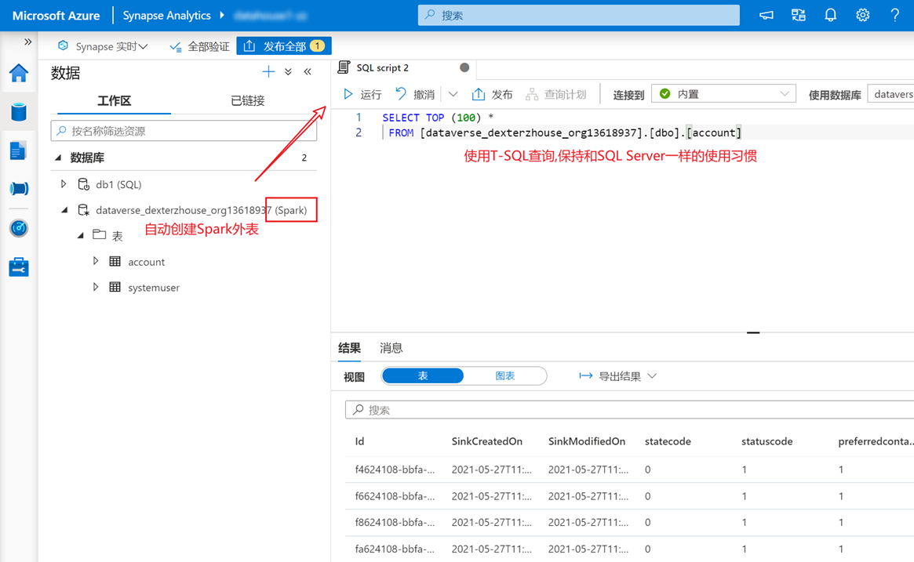
Task: Click the statuscode column header
Action: tap(767, 441)
